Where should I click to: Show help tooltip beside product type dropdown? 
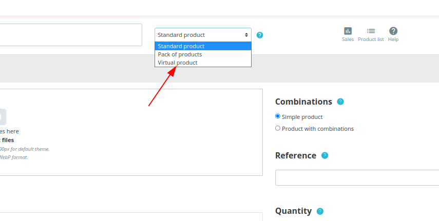pyautogui.click(x=260, y=35)
